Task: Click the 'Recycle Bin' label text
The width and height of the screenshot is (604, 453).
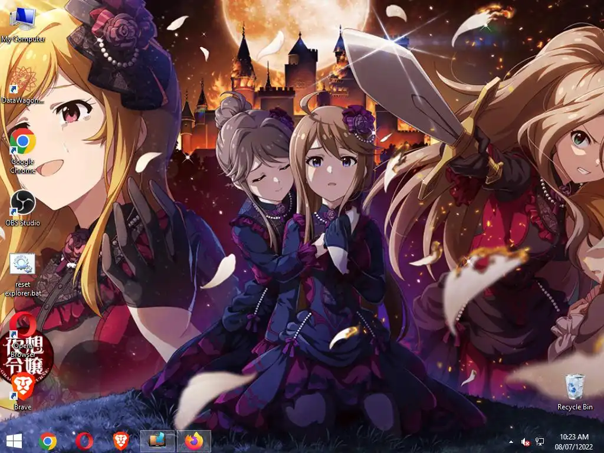Action: click(575, 407)
